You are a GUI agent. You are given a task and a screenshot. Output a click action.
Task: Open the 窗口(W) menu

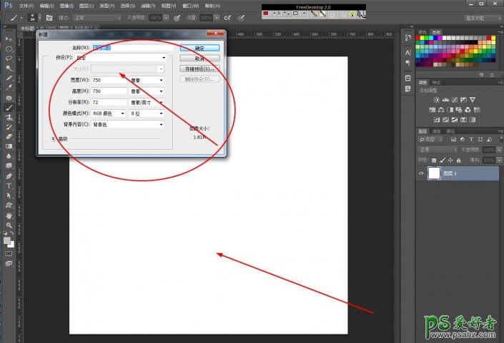tap(190, 6)
